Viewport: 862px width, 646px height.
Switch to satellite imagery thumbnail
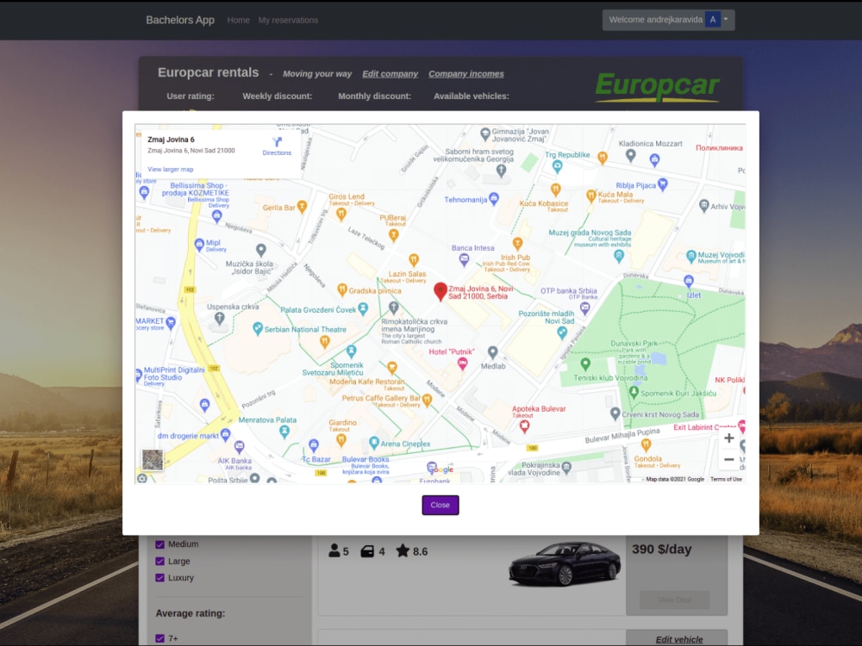click(x=153, y=459)
